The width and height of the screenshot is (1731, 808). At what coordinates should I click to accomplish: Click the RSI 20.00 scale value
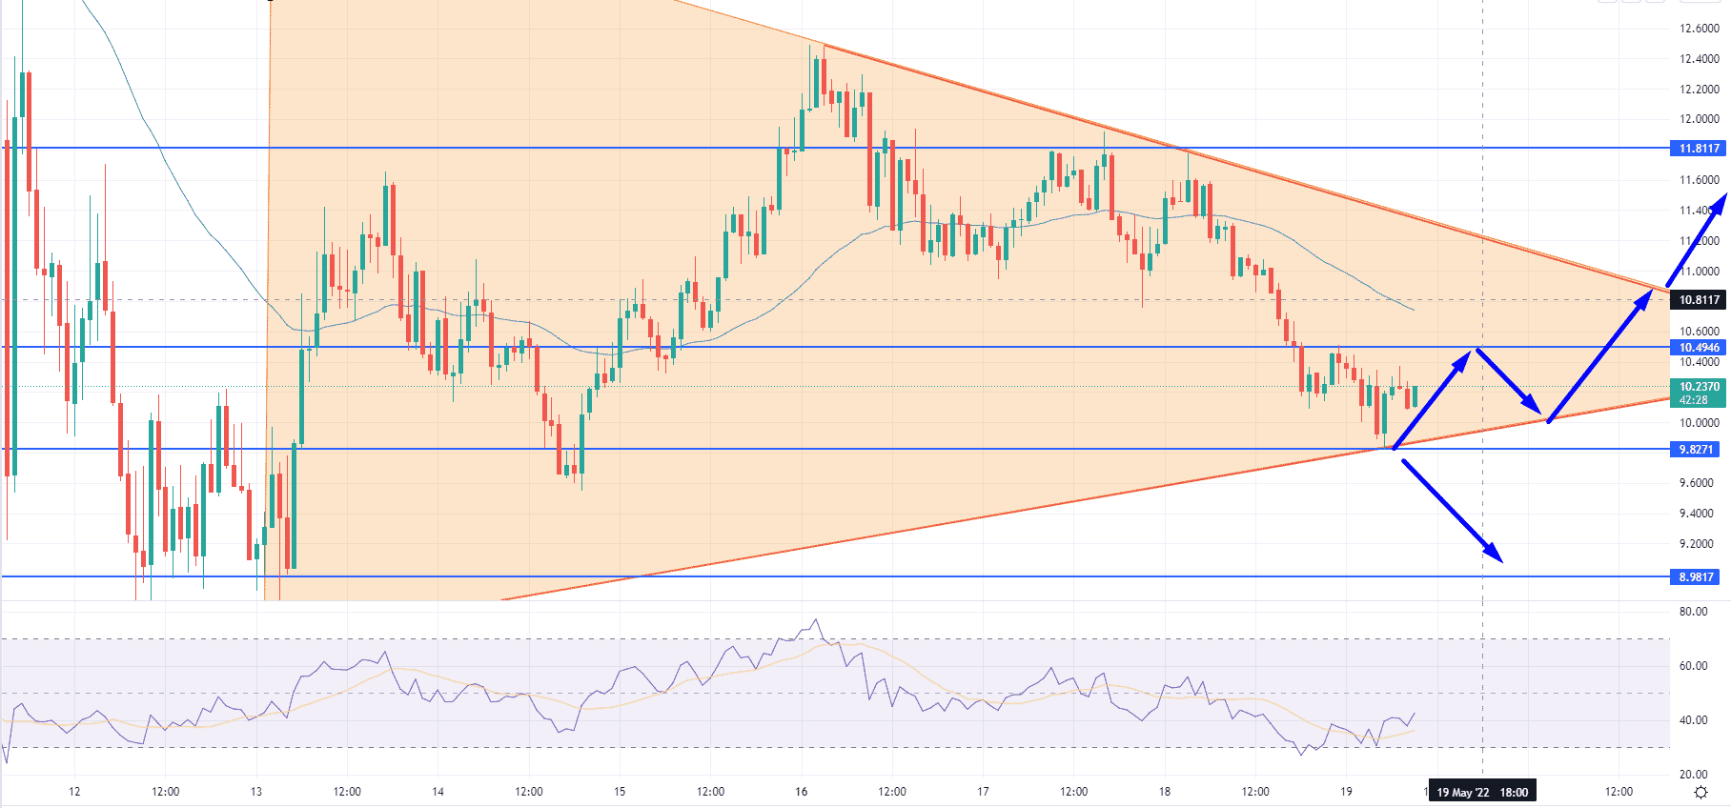1693,775
